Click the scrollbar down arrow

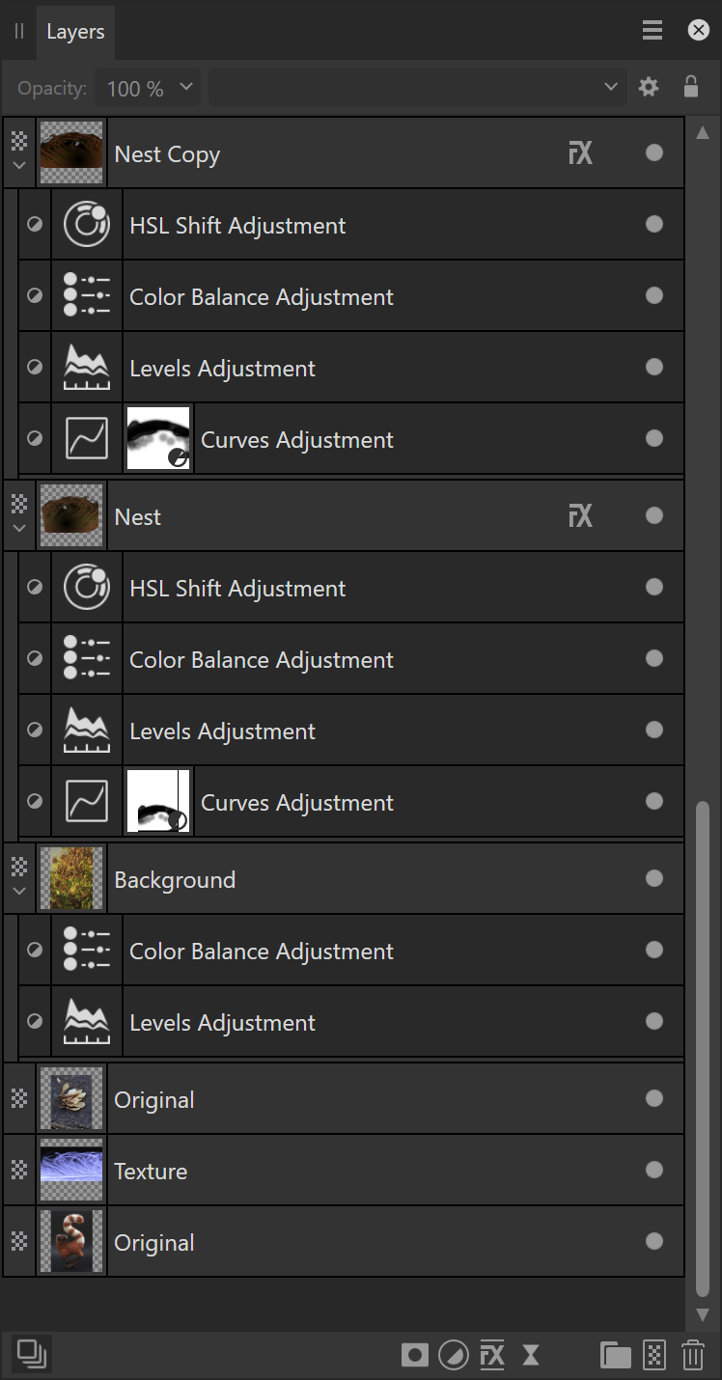tap(703, 1314)
